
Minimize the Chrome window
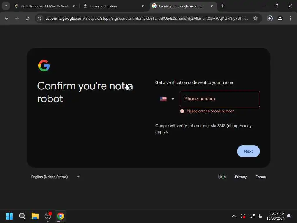pyautogui.click(x=263, y=6)
